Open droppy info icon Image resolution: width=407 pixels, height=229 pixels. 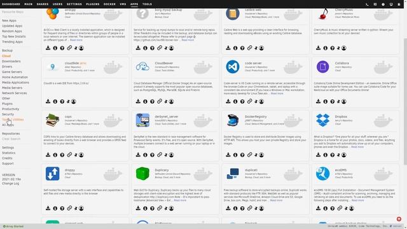point(55,208)
